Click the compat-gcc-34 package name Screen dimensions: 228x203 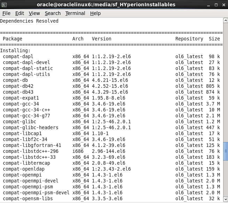21,104
